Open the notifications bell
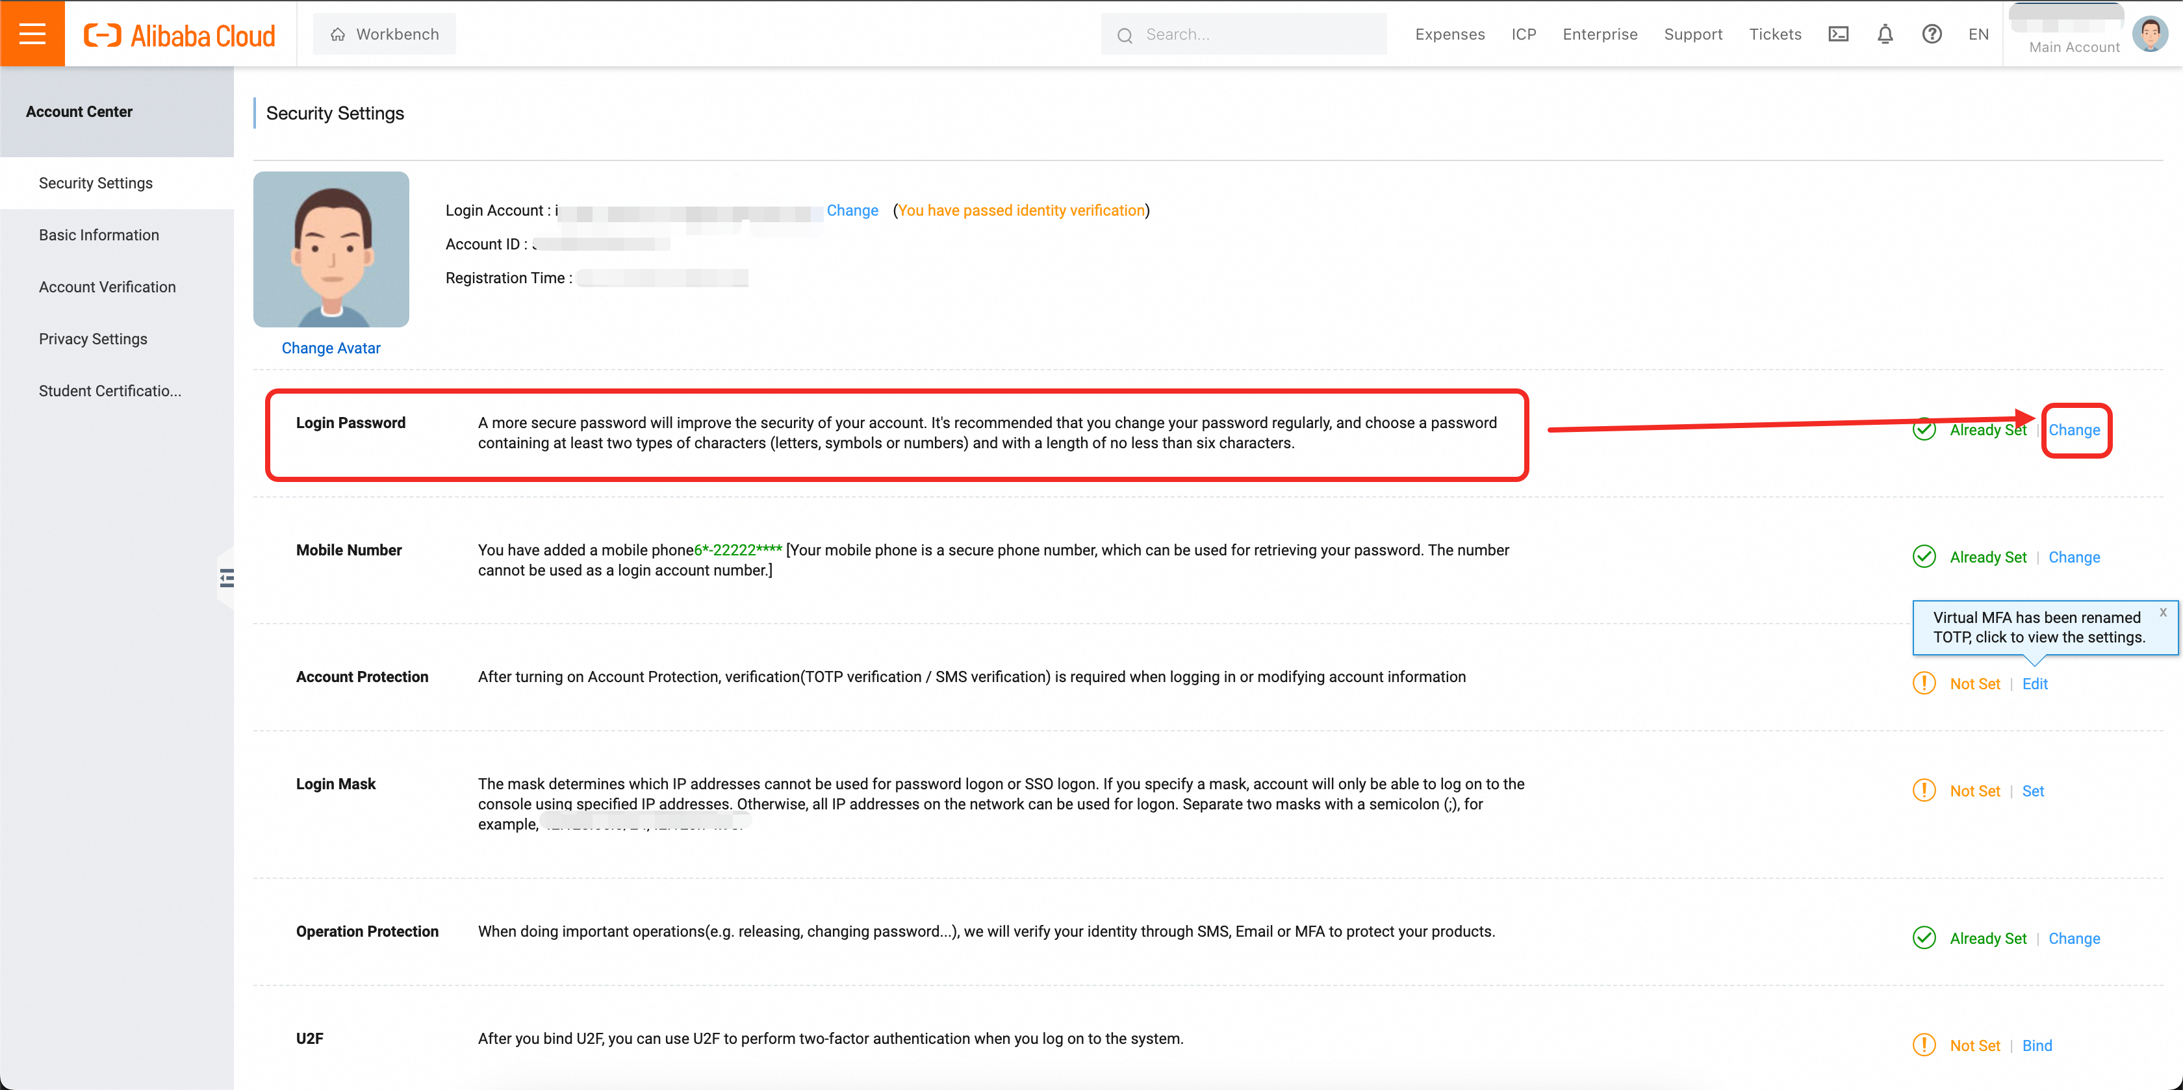Image resolution: width=2183 pixels, height=1090 pixels. (x=1885, y=34)
